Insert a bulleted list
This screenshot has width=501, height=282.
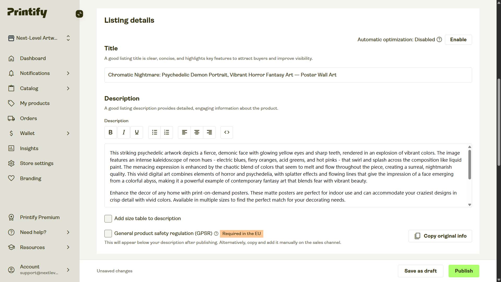pyautogui.click(x=154, y=132)
